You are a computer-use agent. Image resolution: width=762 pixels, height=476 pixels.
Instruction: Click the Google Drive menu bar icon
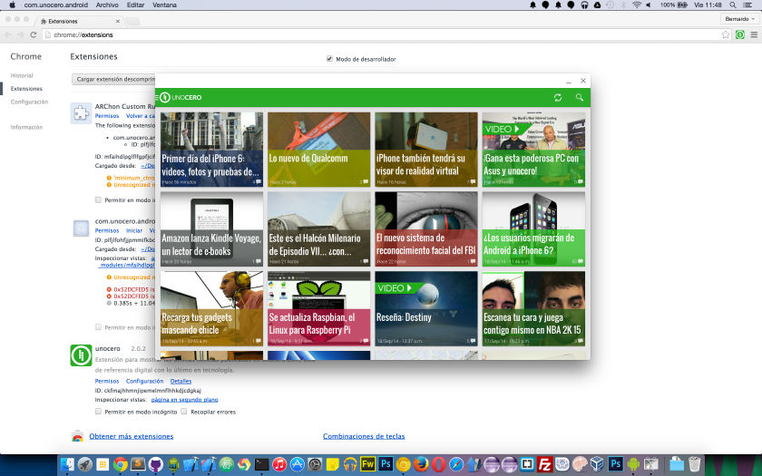pos(597,5)
